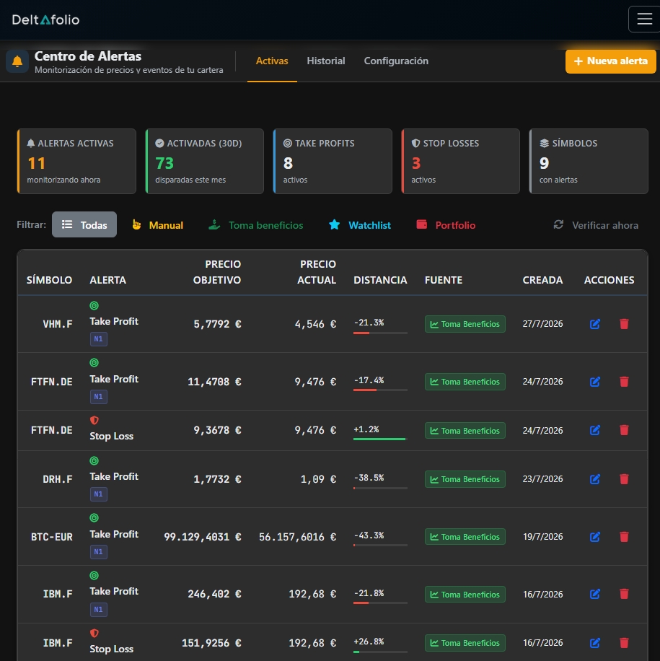This screenshot has height=661, width=660.
Task: Click the Toma Beneficios badge on VHM.F row
Action: click(x=465, y=324)
